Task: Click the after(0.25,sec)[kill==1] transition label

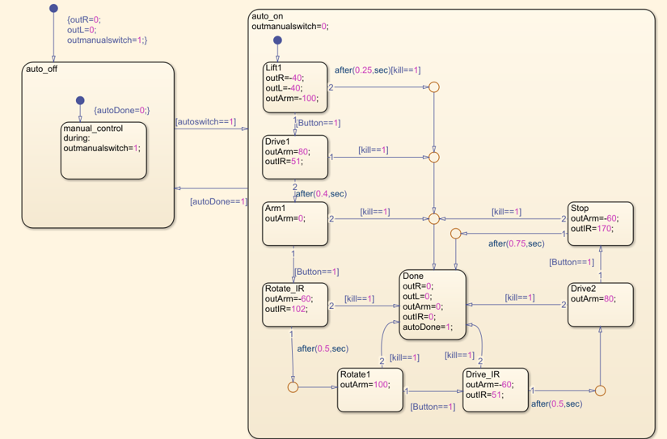Action: coord(378,70)
